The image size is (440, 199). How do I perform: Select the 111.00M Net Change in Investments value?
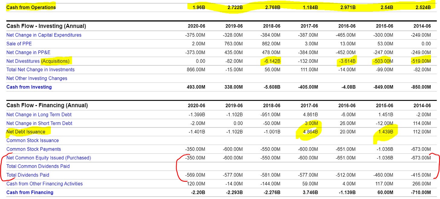(x=309, y=70)
